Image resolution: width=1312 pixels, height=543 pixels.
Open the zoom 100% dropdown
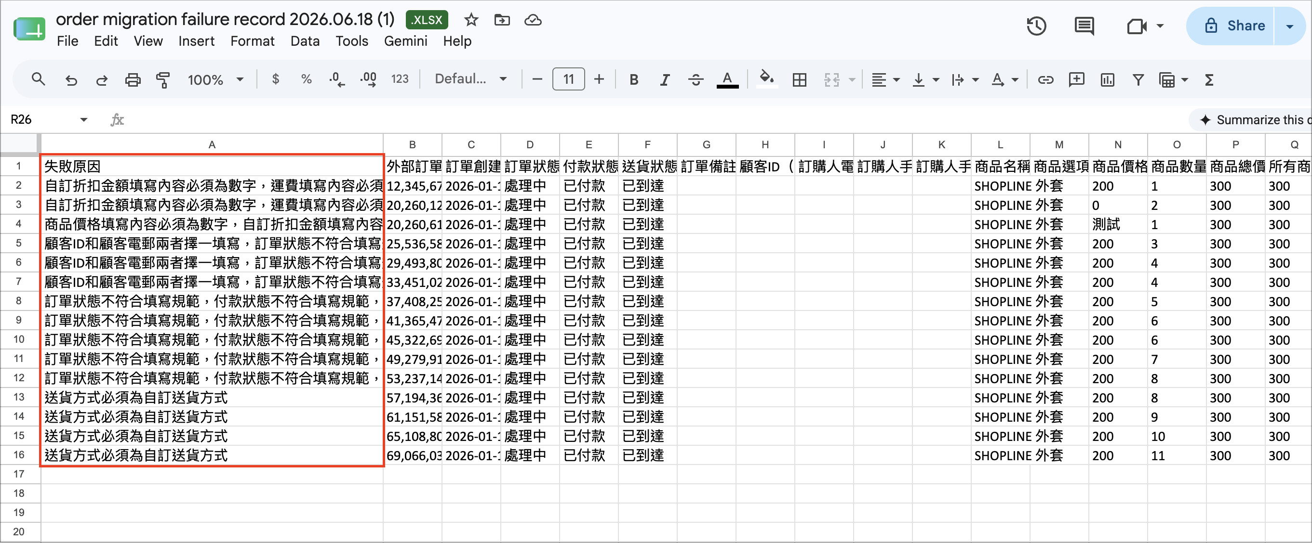215,80
